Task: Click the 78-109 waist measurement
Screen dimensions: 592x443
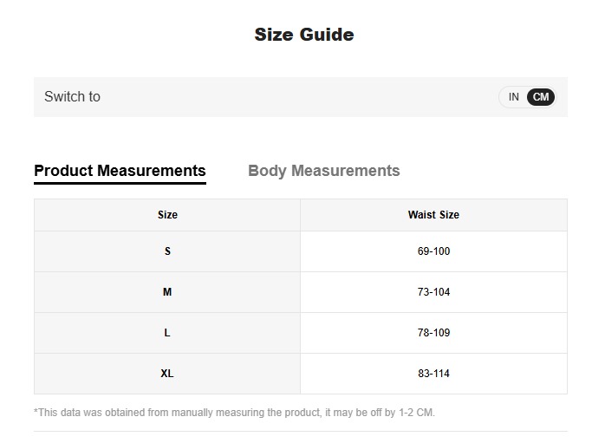Action: tap(433, 333)
